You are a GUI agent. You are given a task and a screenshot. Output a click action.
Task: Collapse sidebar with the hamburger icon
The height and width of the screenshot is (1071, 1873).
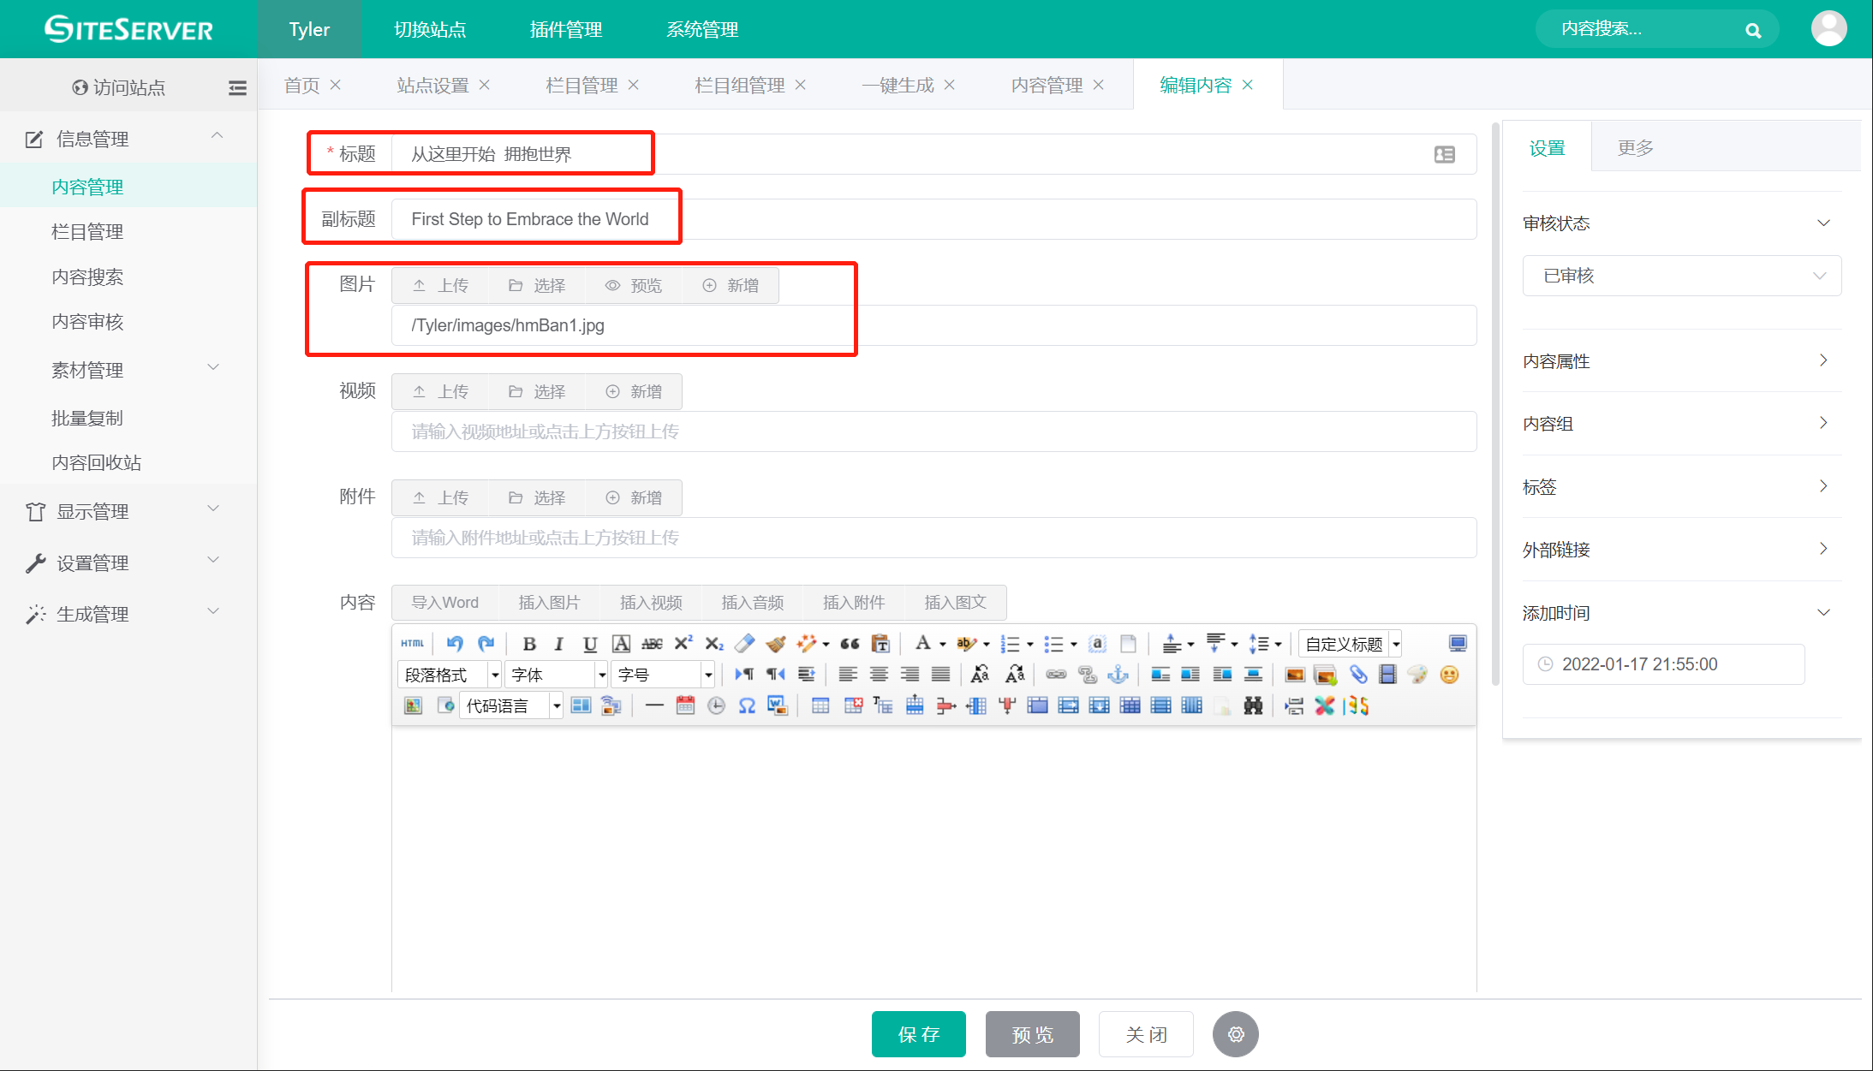pyautogui.click(x=237, y=87)
